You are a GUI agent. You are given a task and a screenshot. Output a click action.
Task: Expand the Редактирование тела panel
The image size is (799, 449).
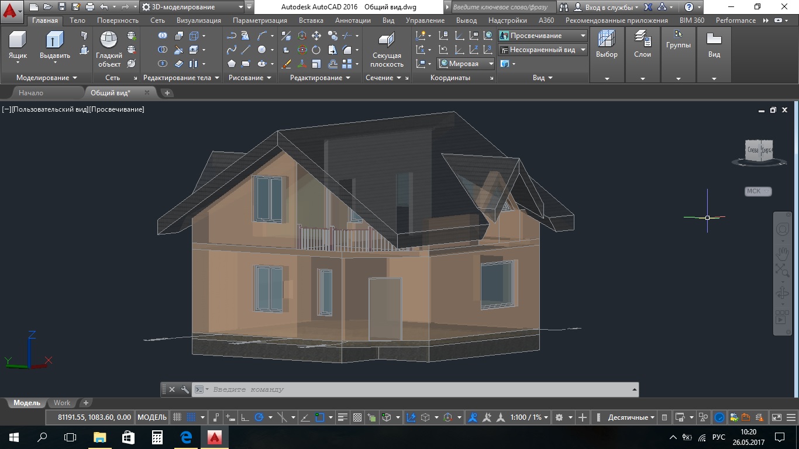coord(181,78)
